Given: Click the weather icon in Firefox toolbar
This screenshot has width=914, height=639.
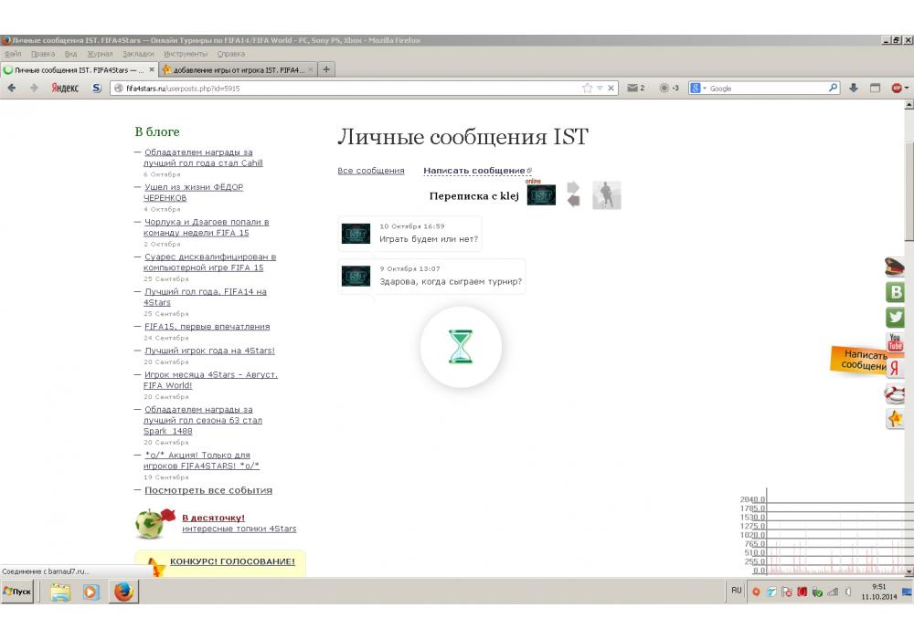Looking at the screenshot, I should click(664, 89).
